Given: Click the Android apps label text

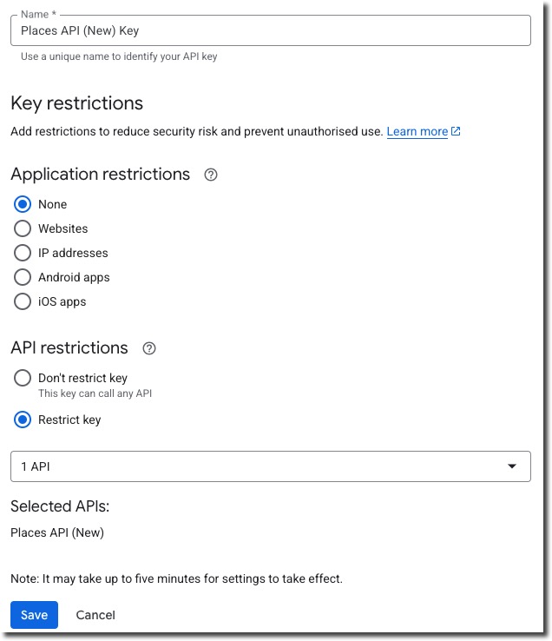Looking at the screenshot, I should point(74,277).
